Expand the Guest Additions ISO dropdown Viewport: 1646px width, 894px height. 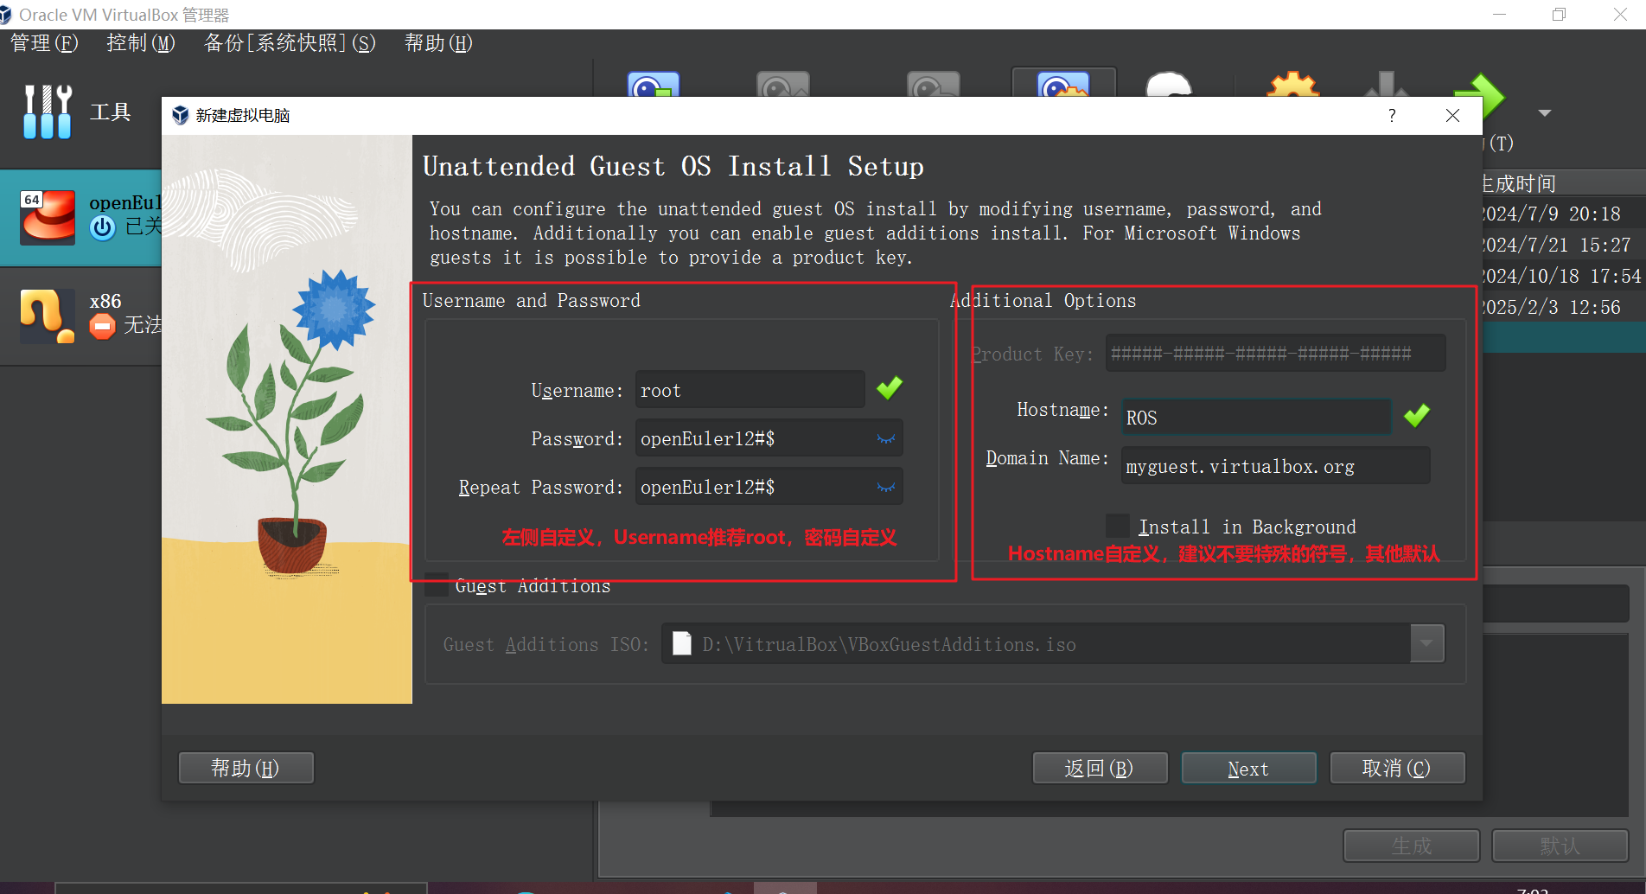click(x=1426, y=643)
